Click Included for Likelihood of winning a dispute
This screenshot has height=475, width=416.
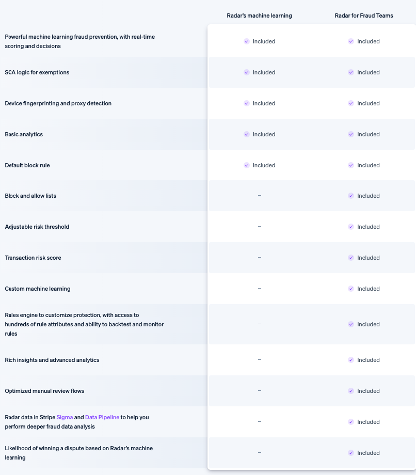[x=368, y=453]
